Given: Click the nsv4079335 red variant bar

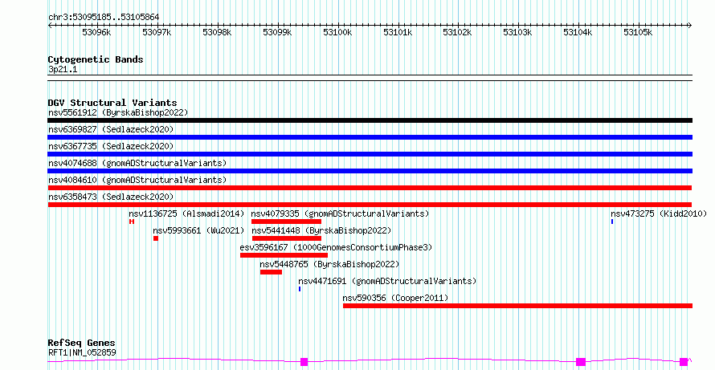Looking at the screenshot, I should click(x=286, y=222).
